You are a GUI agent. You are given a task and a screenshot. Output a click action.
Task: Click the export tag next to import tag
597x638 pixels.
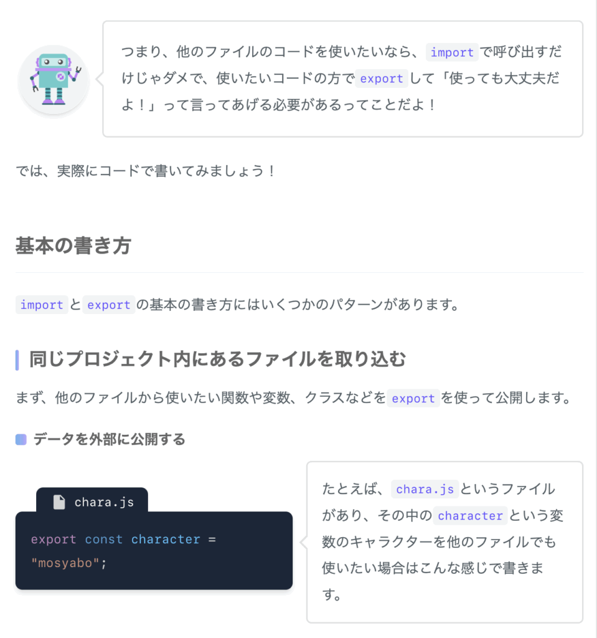point(108,305)
